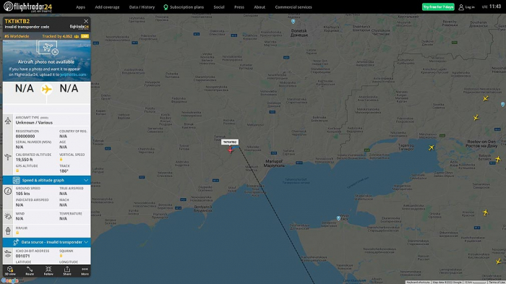This screenshot has width=506, height=284.
Task: Click the yellow plane near Taganrog
Action: [432, 148]
